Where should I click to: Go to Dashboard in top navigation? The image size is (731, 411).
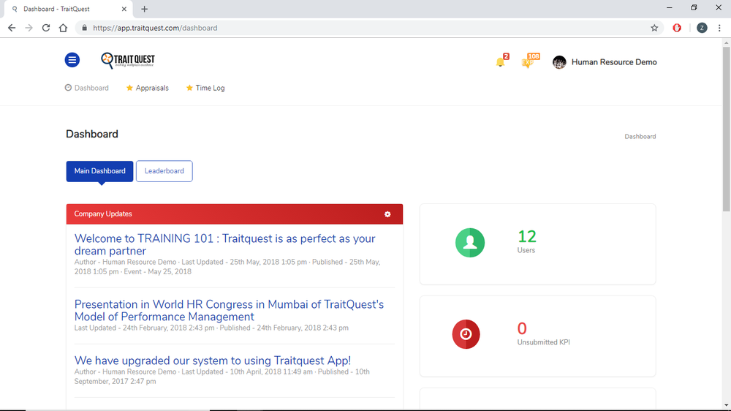pyautogui.click(x=87, y=88)
